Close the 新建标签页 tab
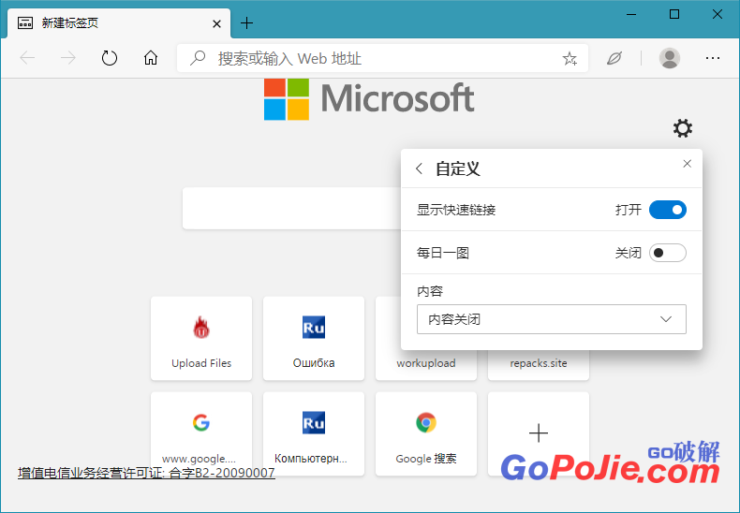This screenshot has width=740, height=513. click(216, 23)
